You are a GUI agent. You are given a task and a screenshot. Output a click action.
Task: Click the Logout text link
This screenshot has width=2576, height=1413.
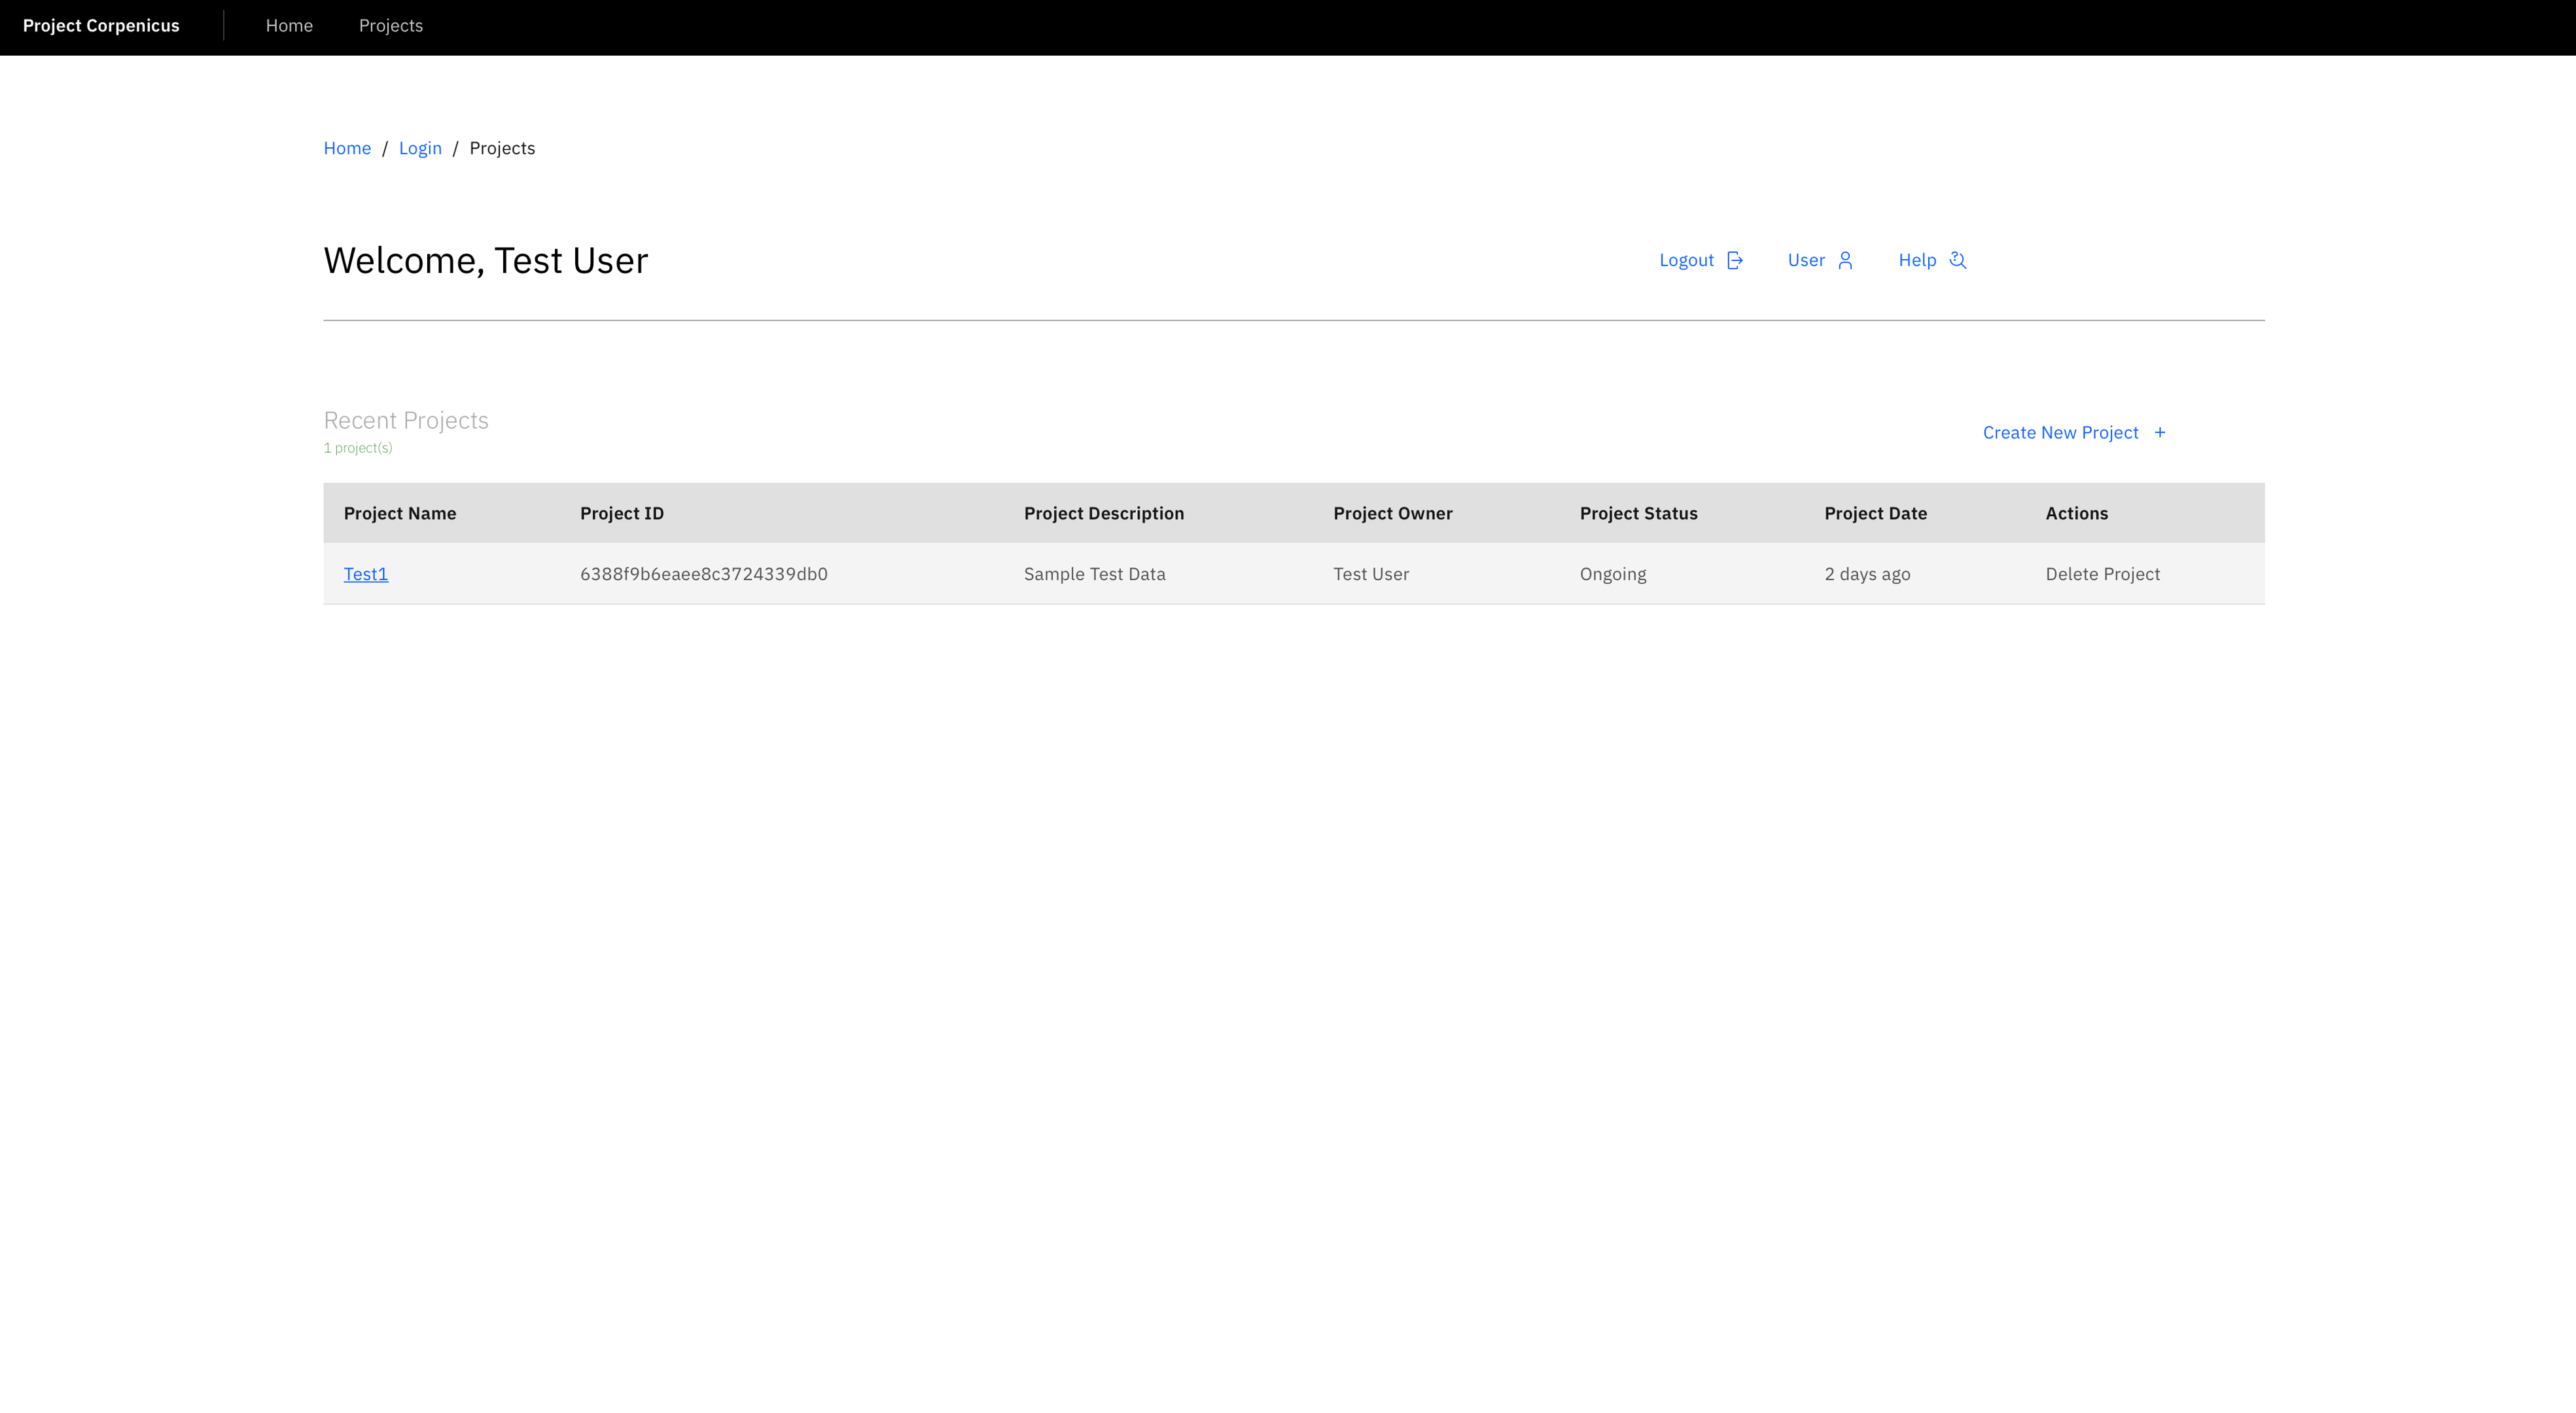(x=1686, y=260)
